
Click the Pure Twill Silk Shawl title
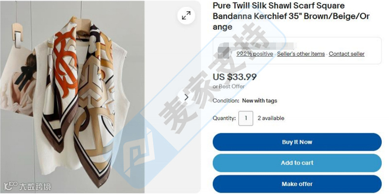(x=291, y=16)
